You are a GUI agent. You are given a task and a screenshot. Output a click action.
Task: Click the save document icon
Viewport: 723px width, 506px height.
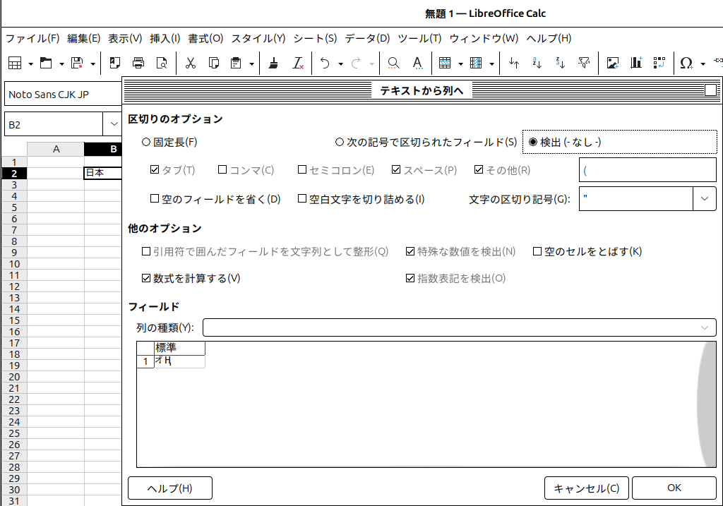point(77,63)
